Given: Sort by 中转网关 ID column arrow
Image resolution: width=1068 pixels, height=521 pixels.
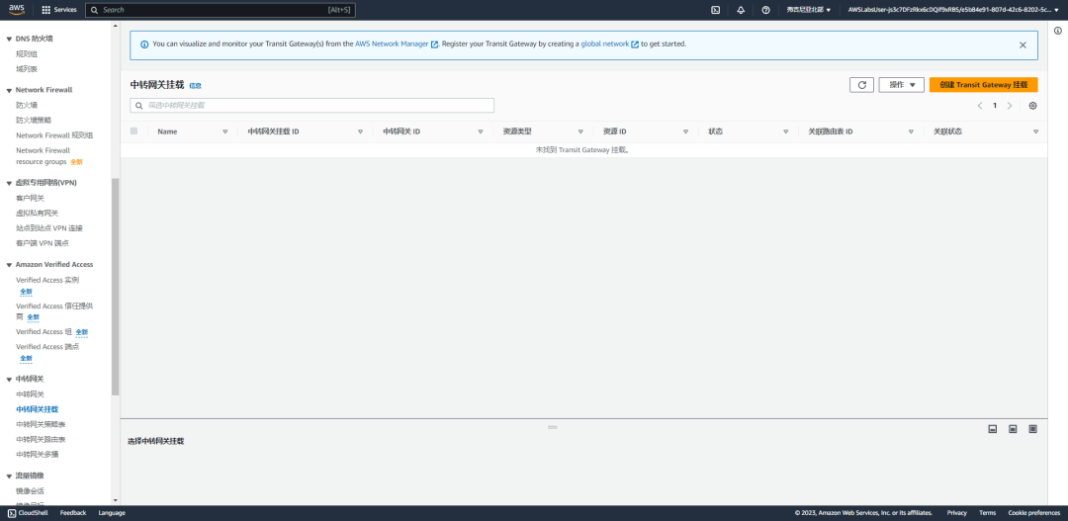Looking at the screenshot, I should (481, 132).
